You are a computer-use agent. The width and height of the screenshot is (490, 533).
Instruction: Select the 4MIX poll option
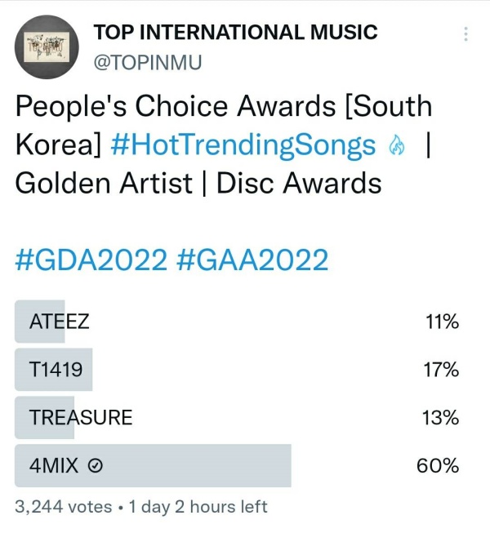(54, 466)
